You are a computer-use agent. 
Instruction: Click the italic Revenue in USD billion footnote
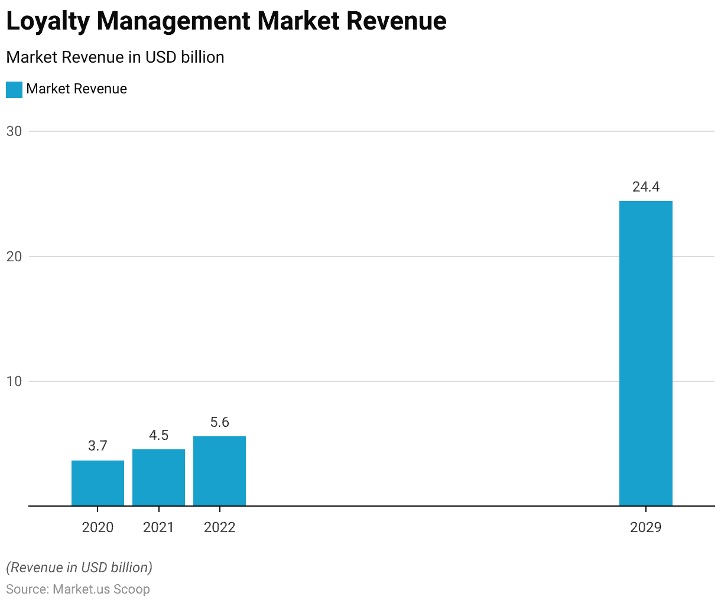pyautogui.click(x=79, y=568)
